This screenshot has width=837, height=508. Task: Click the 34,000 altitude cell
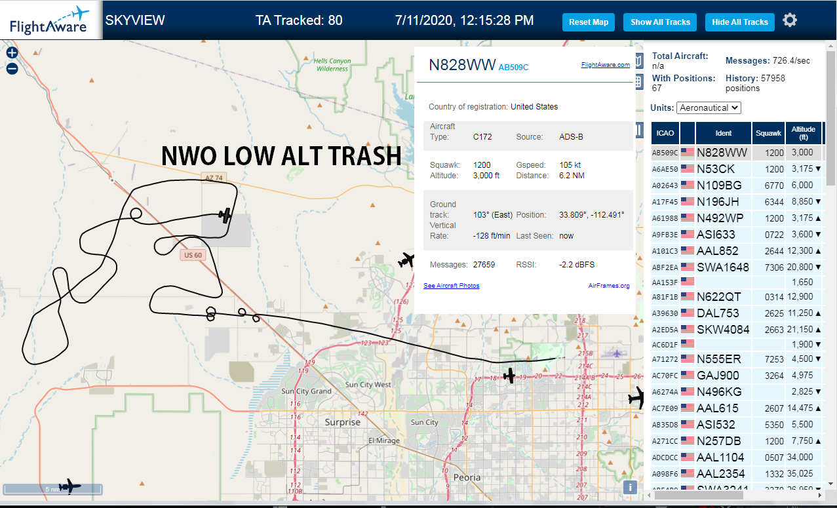[x=803, y=458]
